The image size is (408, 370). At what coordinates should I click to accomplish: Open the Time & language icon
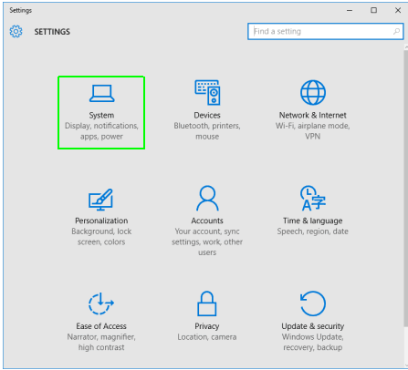click(313, 198)
